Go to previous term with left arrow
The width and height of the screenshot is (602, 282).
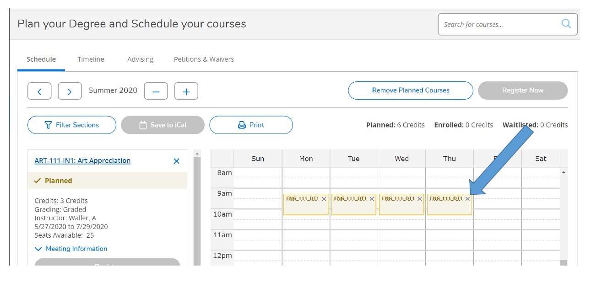point(39,91)
